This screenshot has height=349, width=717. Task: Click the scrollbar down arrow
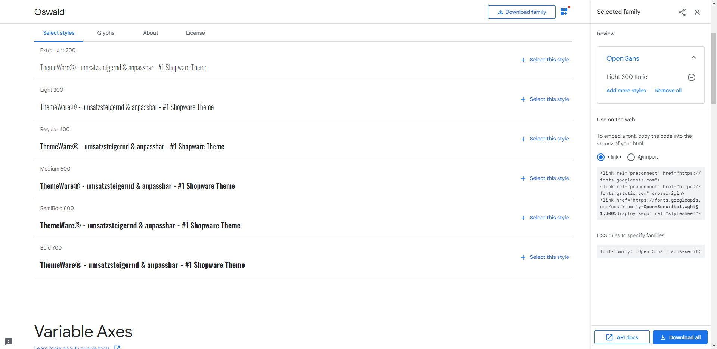(714, 346)
